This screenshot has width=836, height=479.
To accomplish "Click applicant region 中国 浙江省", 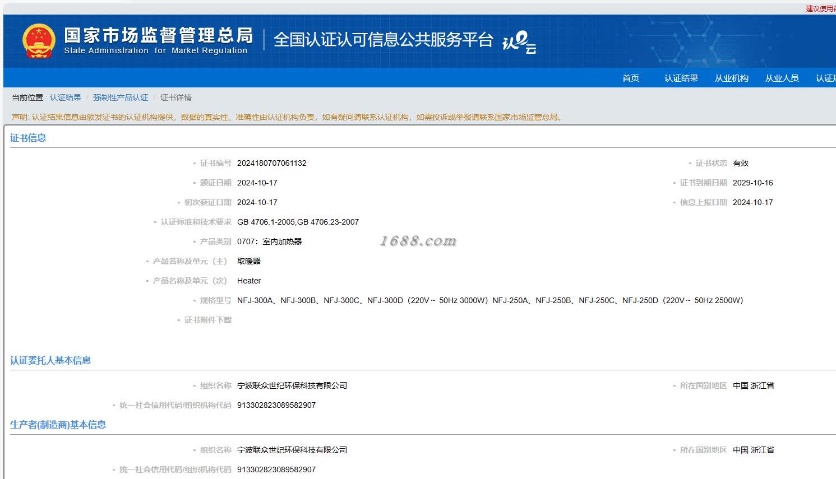I will 754,385.
